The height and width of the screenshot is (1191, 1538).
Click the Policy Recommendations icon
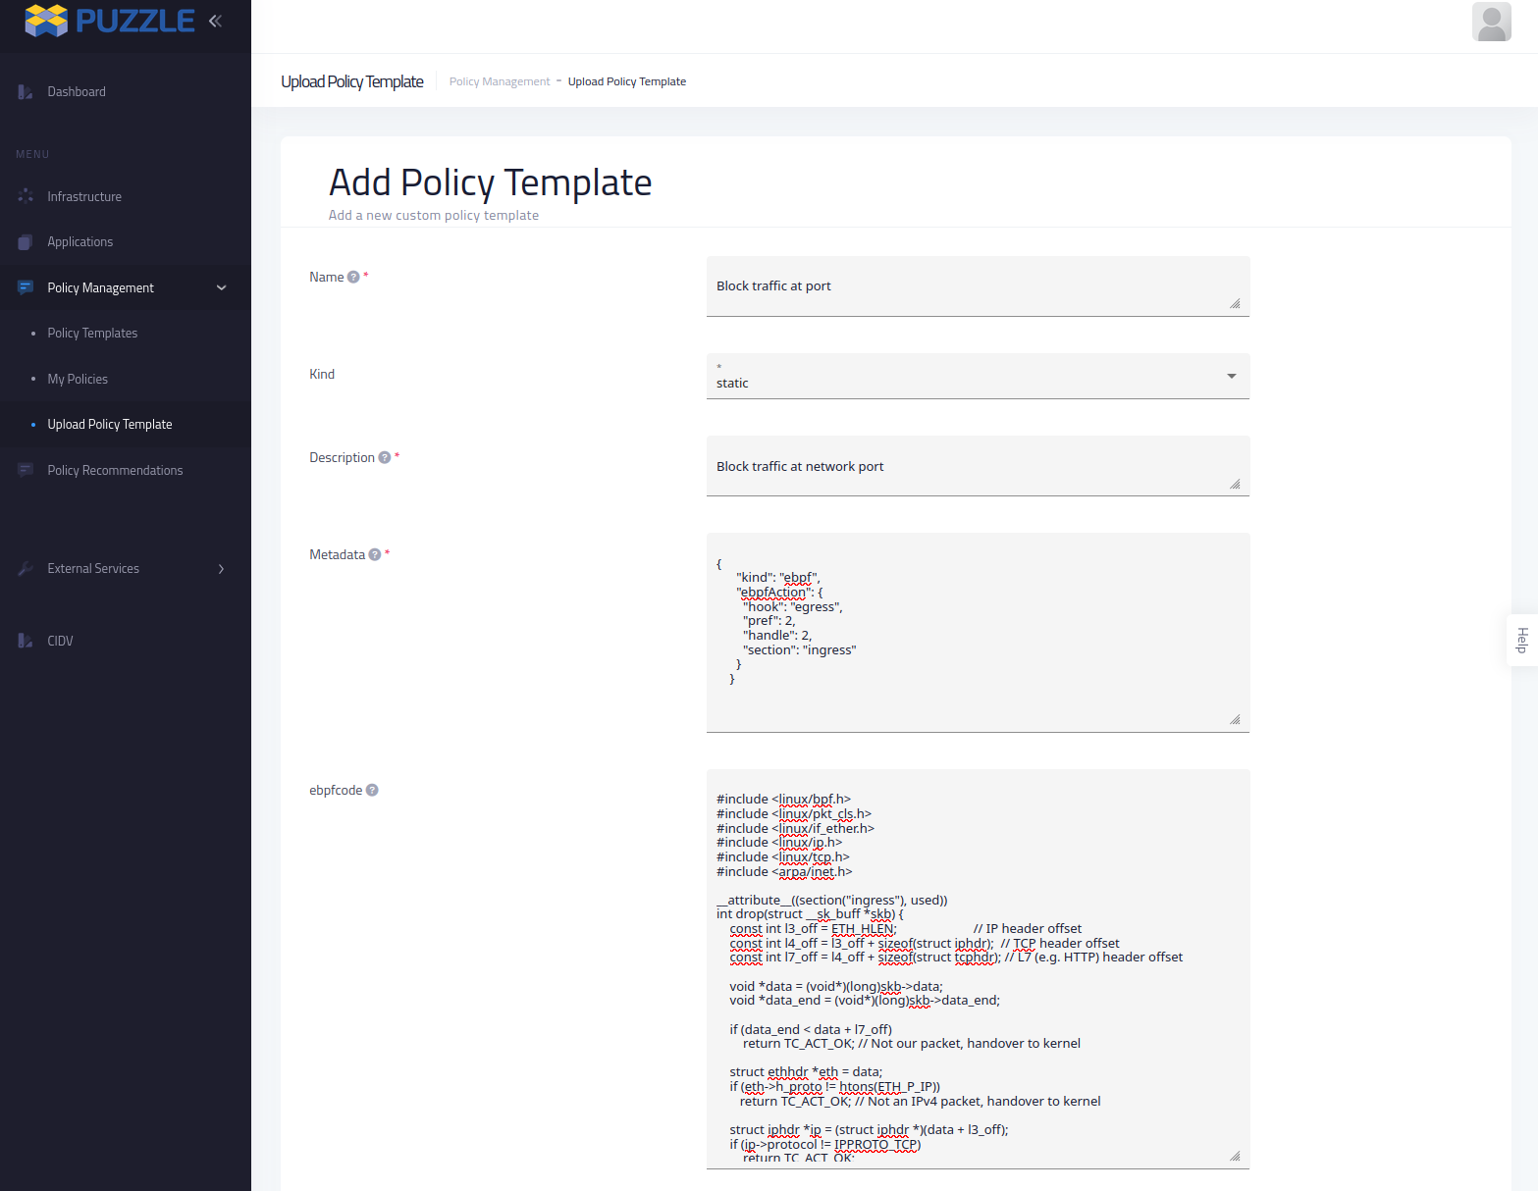tap(26, 470)
